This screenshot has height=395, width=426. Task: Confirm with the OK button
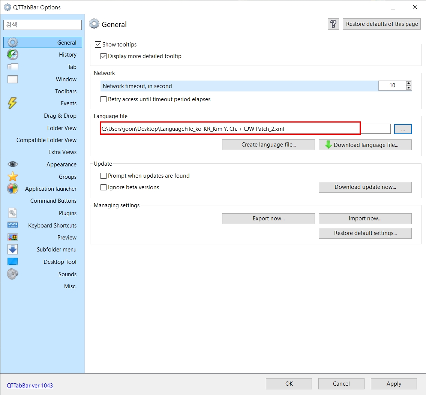click(289, 384)
